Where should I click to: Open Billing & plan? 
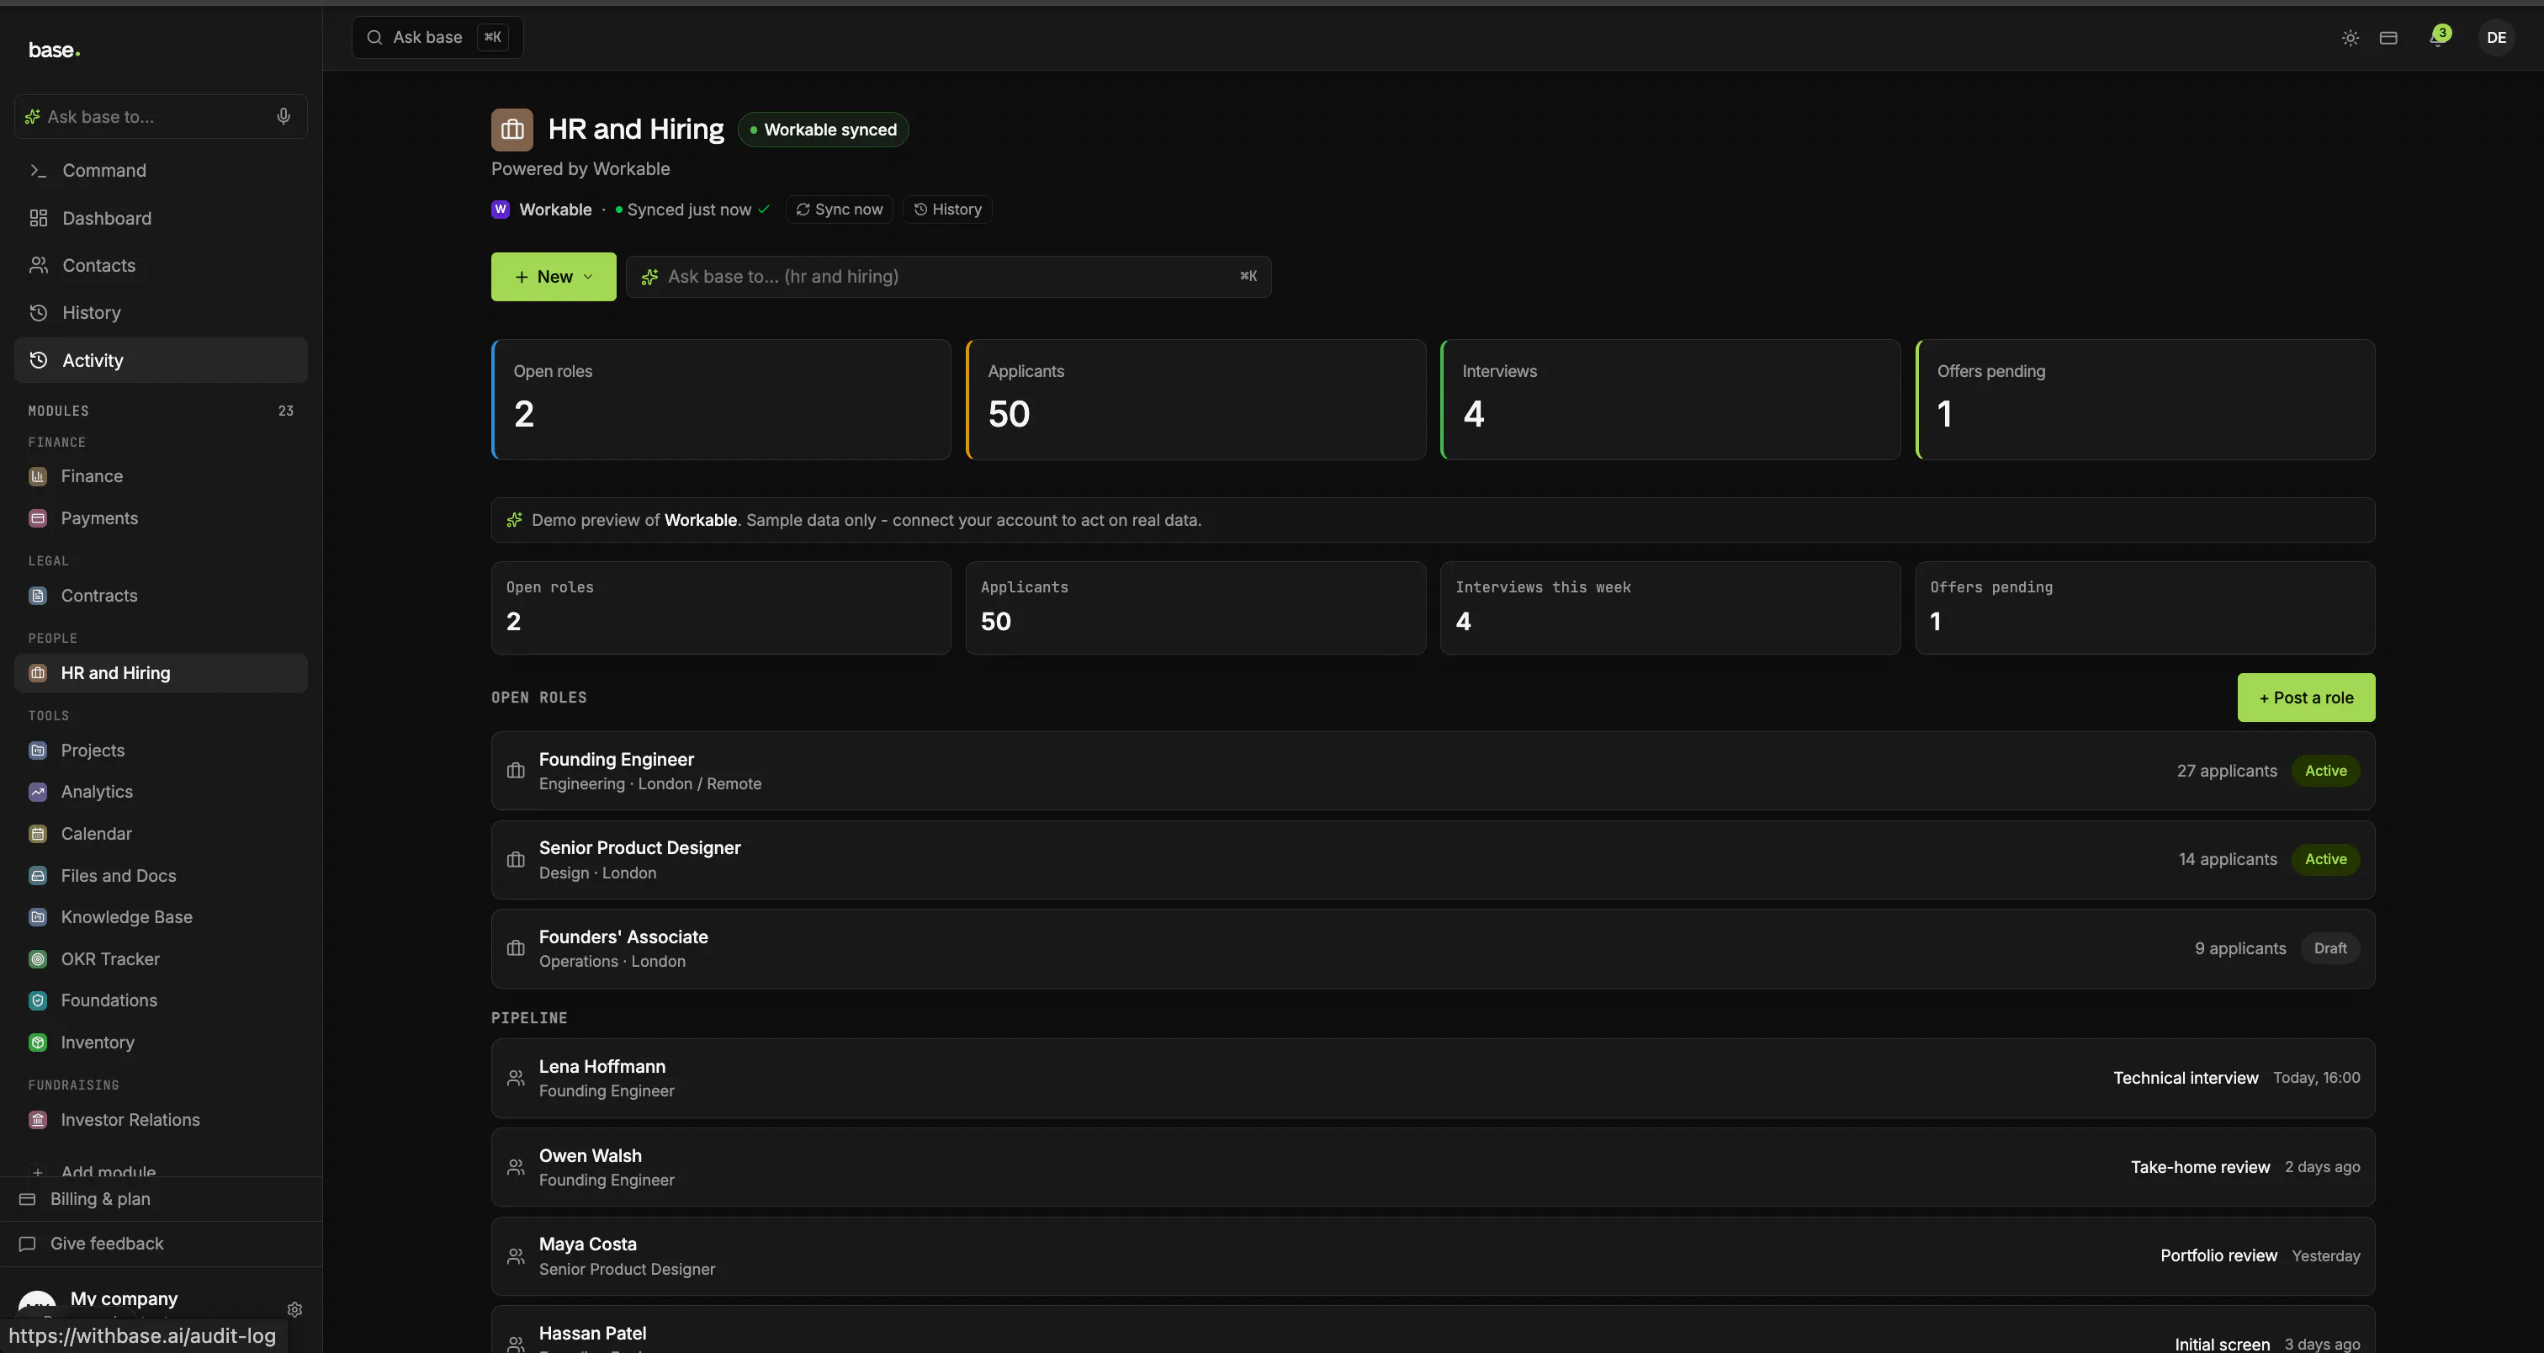tap(161, 1199)
